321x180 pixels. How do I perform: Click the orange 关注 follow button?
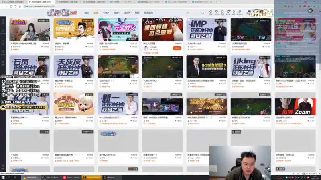[x=177, y=48]
